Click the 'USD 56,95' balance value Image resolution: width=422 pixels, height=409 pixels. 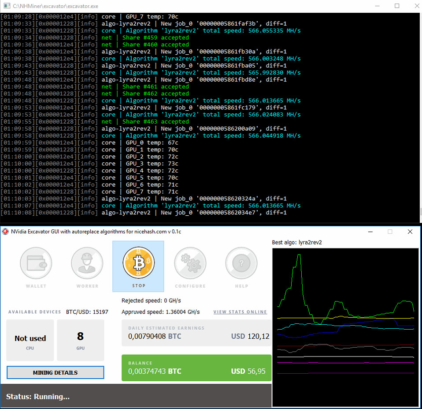click(x=248, y=371)
